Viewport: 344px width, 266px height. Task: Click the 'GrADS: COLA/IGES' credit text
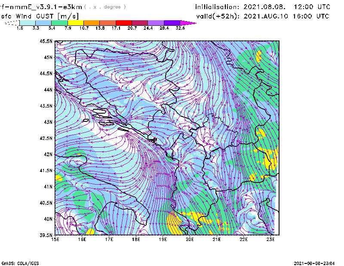click(x=20, y=263)
